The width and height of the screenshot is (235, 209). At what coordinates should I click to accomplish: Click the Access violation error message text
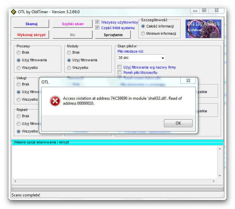(122, 101)
